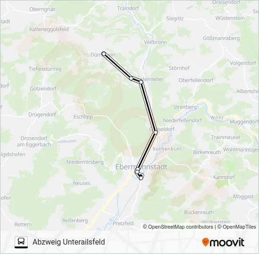Select the route stop marker at Dürrbrunn
Image resolution: width=259 pixels, height=254 pixels.
coord(104,54)
